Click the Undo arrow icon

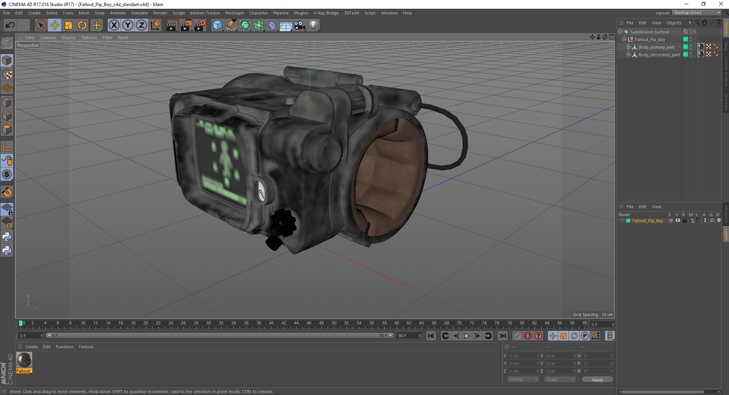tap(10, 25)
